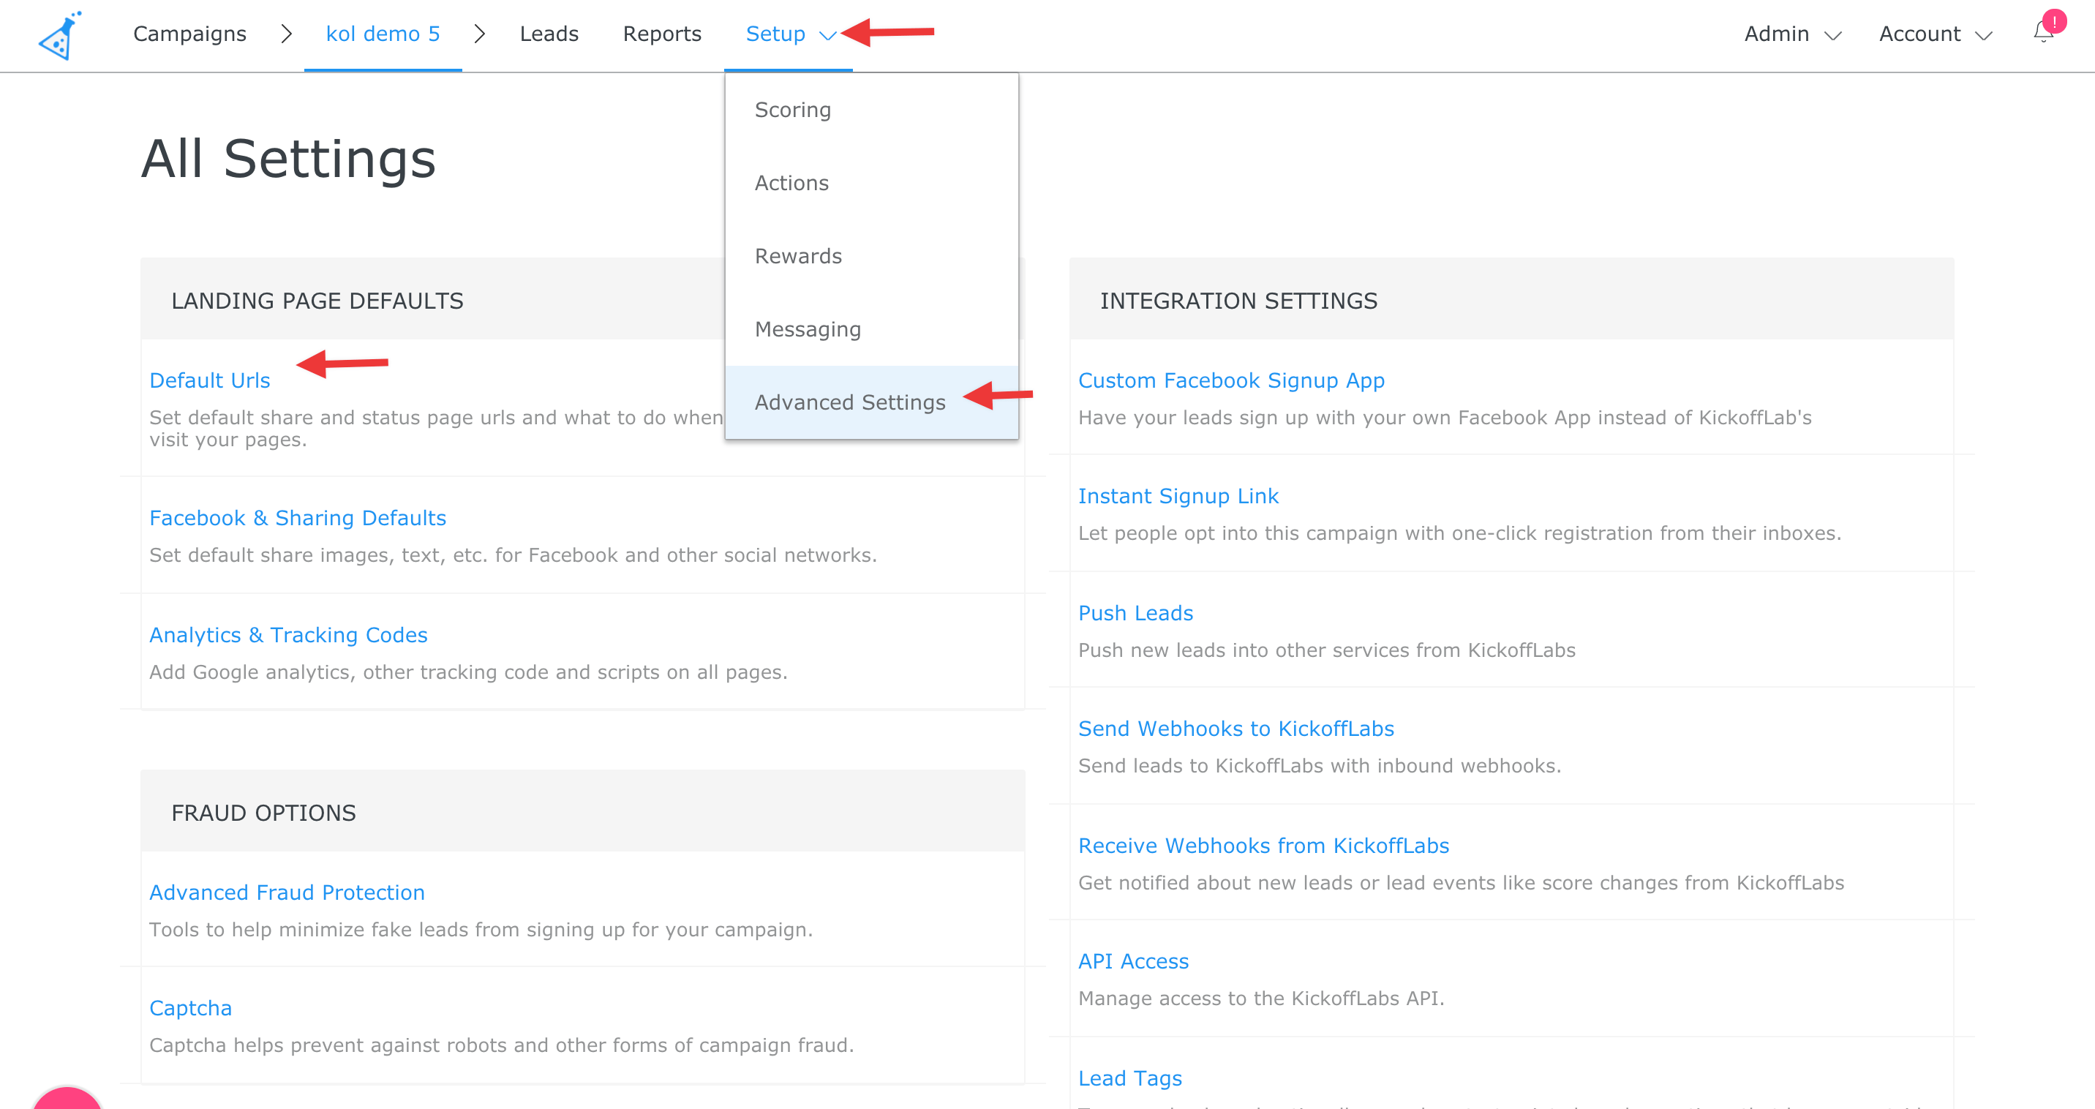
Task: Open Messaging from the dropdown
Action: click(807, 329)
